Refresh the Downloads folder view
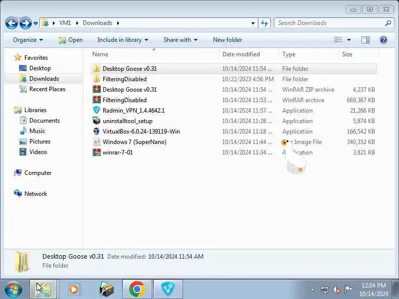Screen dimensions: 399x299 [x=264, y=23]
